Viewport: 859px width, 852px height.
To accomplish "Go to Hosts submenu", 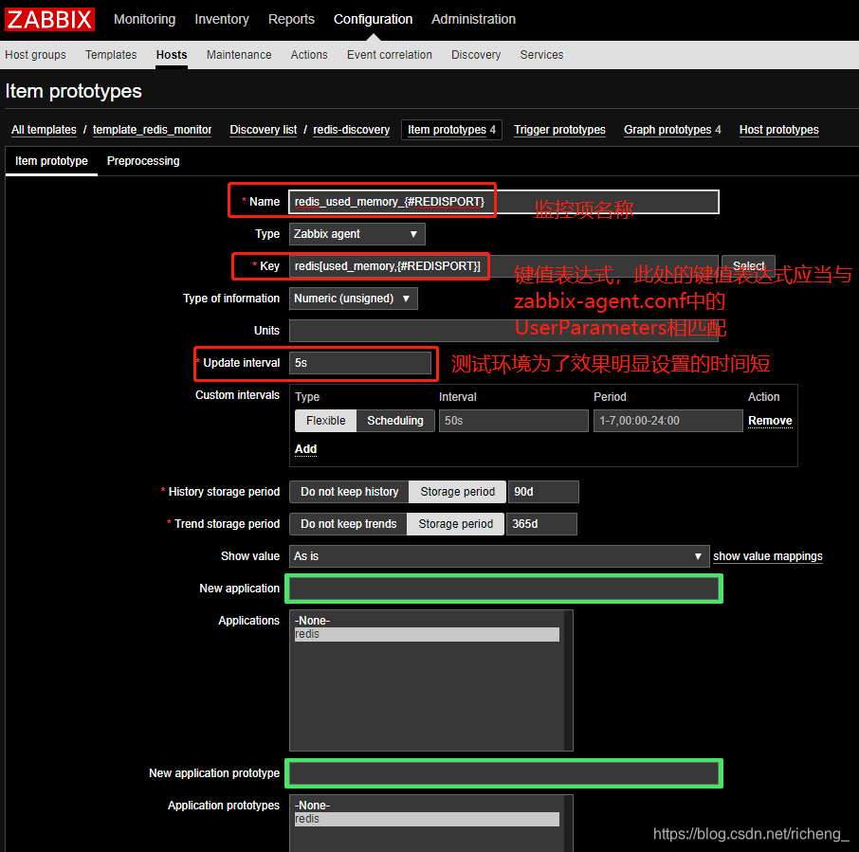I will [172, 55].
